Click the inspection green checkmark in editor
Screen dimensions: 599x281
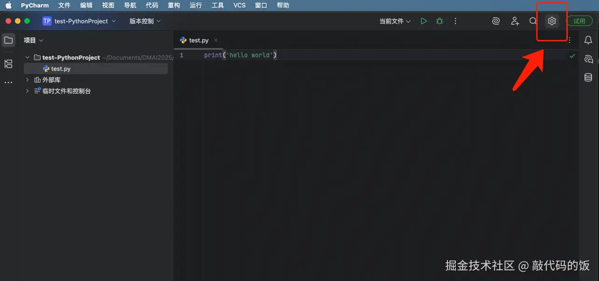coord(572,56)
